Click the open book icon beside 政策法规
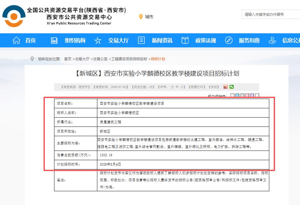 coord(185,40)
